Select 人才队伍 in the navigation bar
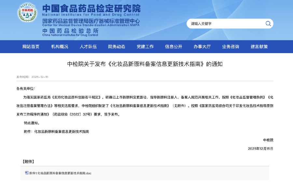The image size is (293, 185). 88,47
